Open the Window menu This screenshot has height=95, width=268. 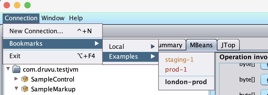pos(53,18)
